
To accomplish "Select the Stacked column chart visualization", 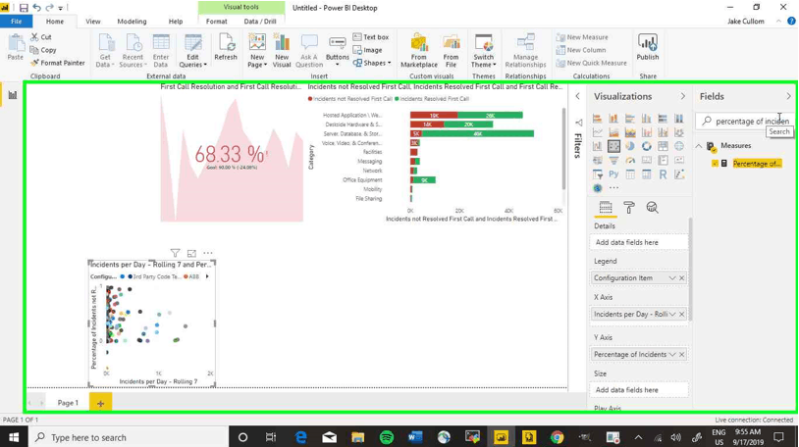I will coord(613,119).
